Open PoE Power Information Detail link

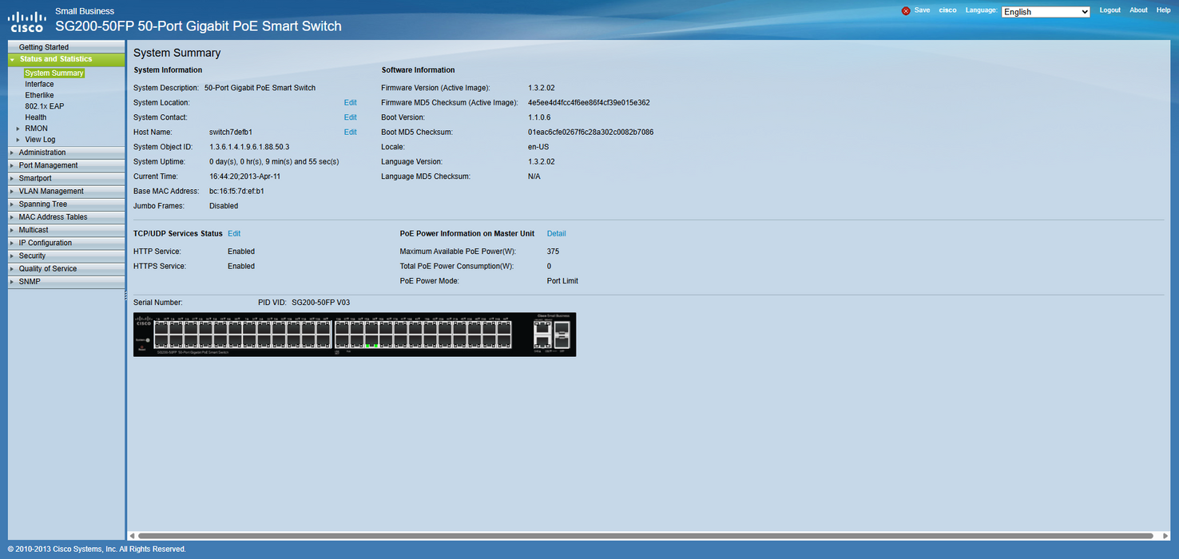coord(557,234)
